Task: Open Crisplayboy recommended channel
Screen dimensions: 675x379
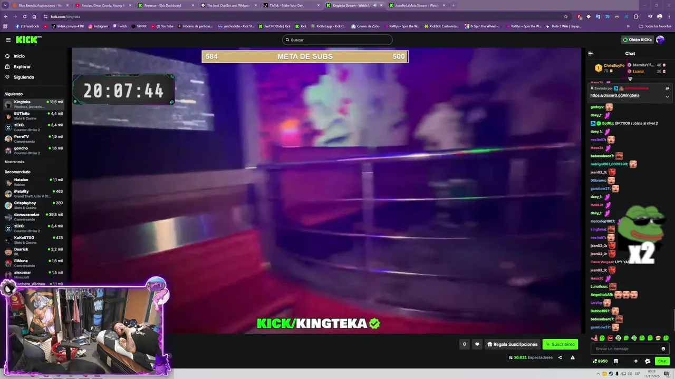Action: 34,205
